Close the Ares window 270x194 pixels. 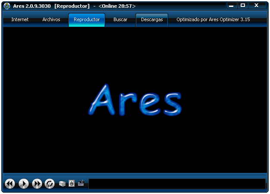coord(257,5)
